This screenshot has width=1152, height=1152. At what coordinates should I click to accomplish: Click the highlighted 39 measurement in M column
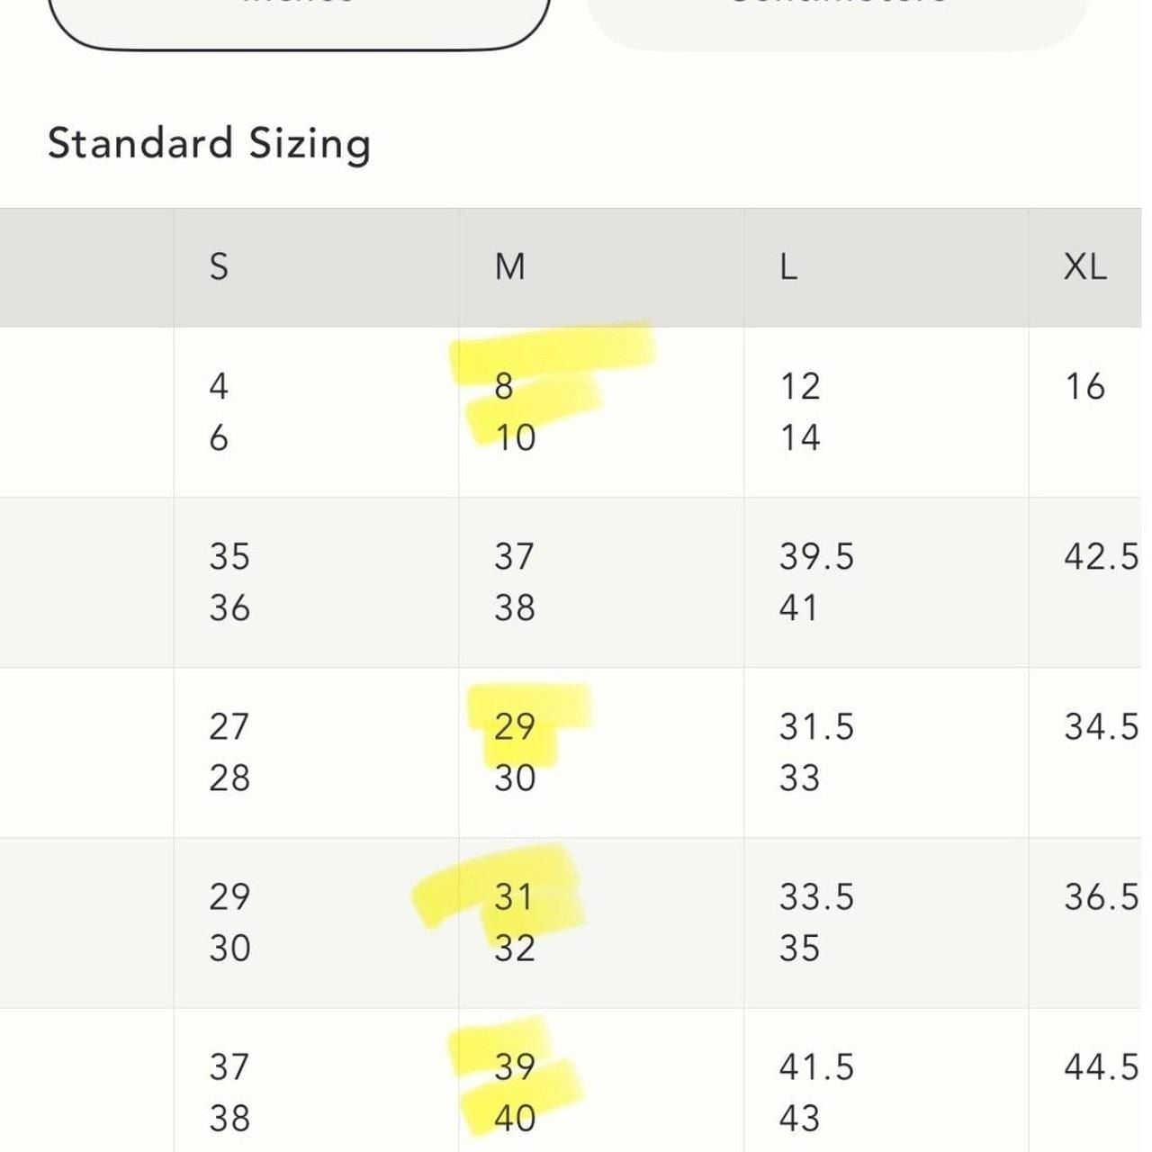(x=515, y=1066)
